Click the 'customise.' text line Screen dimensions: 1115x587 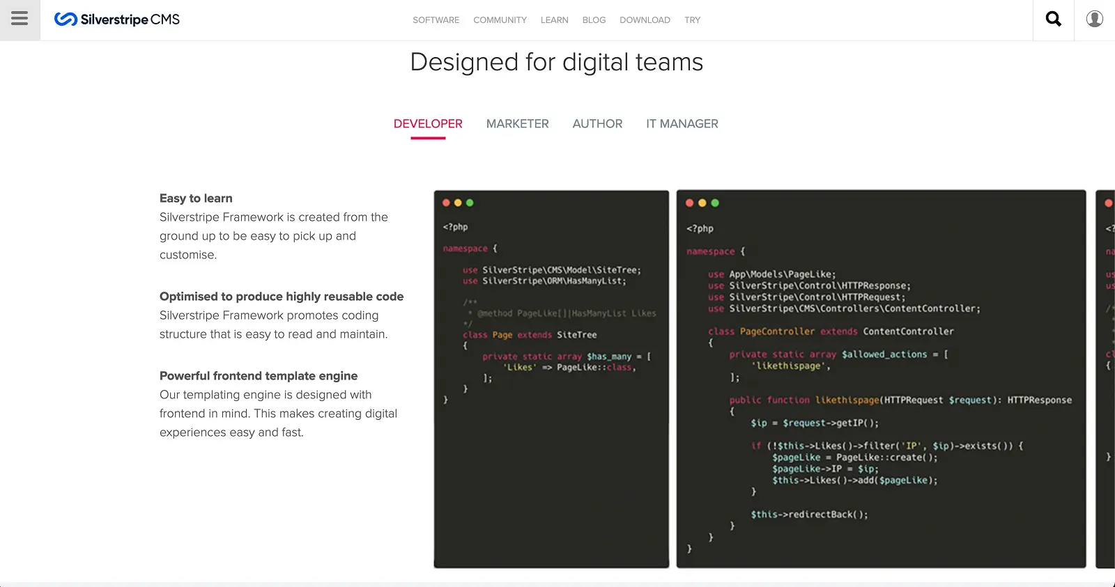188,255
